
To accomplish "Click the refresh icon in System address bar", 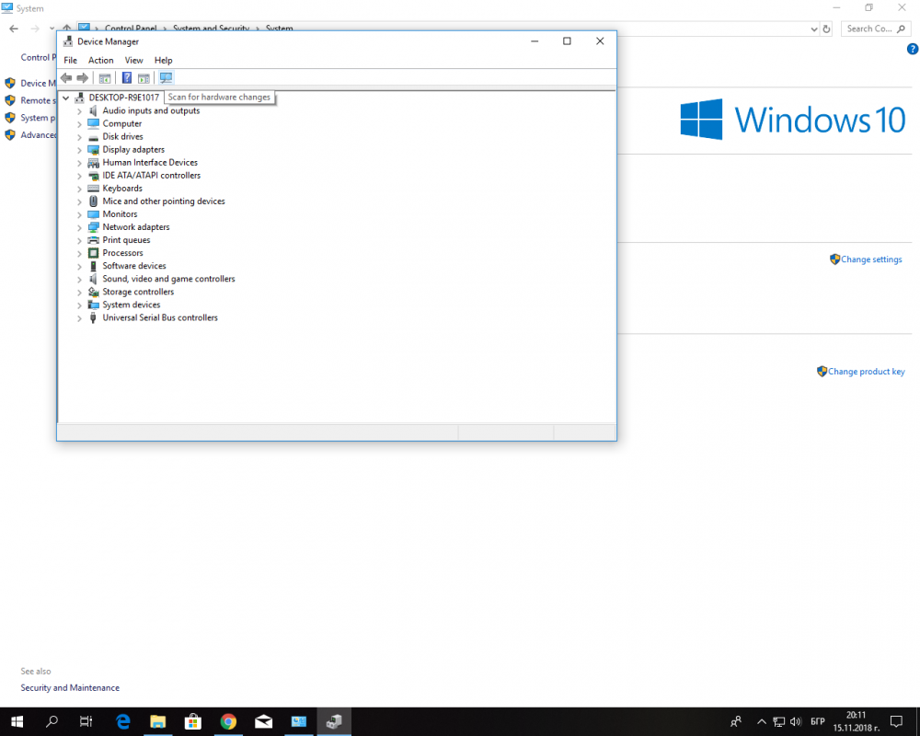I will click(826, 29).
